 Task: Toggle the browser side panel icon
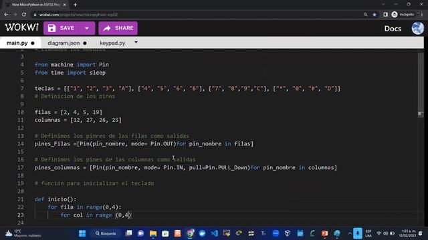pos(385,15)
